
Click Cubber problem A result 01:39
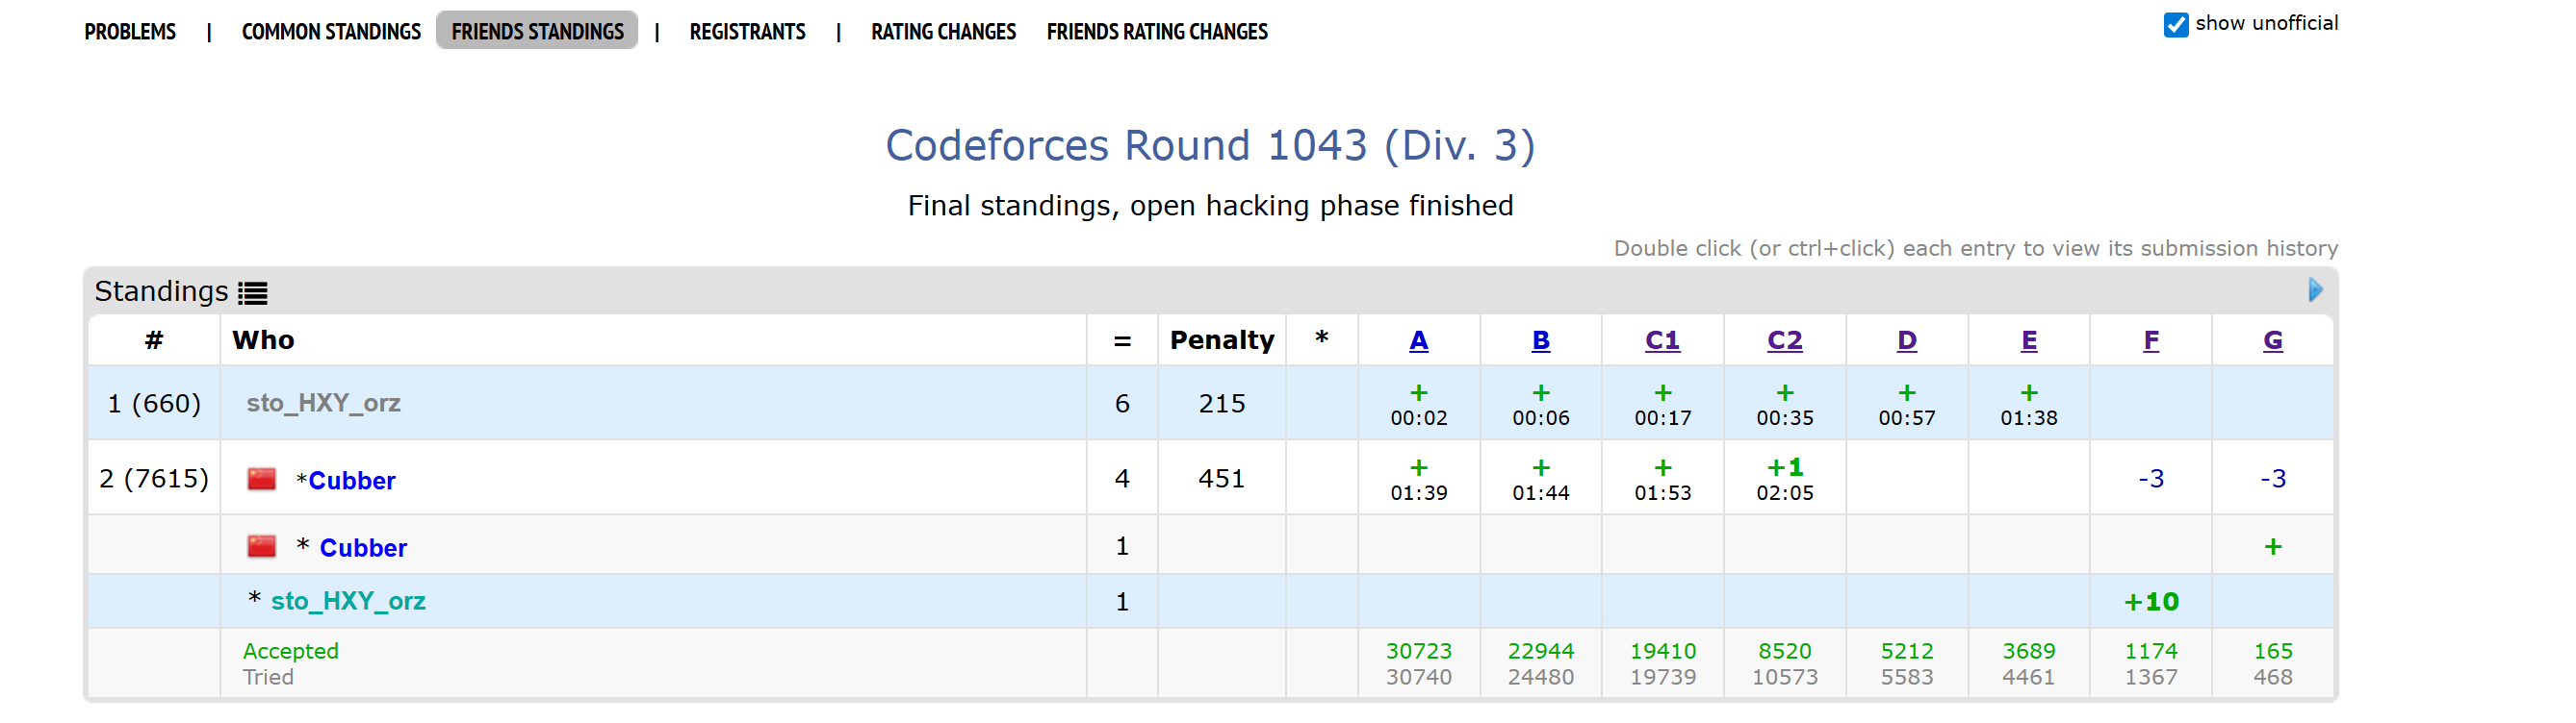pos(1418,480)
